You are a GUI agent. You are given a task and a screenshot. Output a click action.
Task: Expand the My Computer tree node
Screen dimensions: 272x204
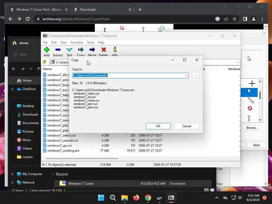(12, 174)
